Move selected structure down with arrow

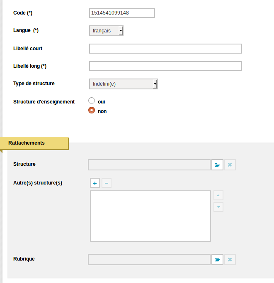[x=218, y=207]
